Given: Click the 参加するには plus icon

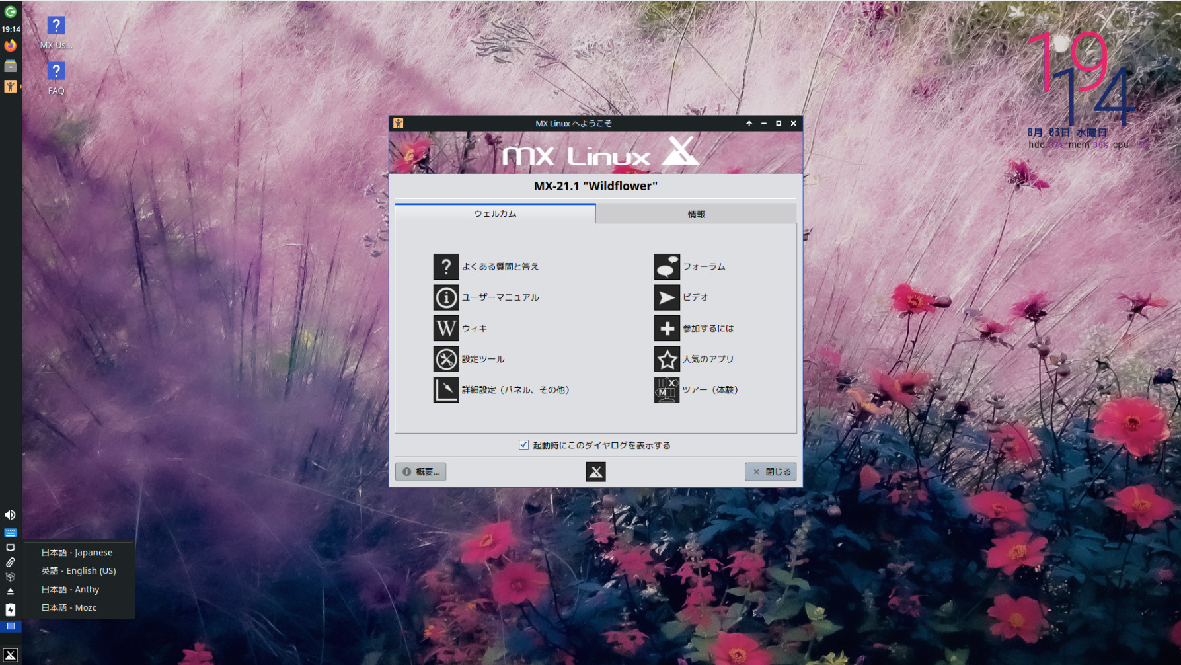Looking at the screenshot, I should pos(667,329).
